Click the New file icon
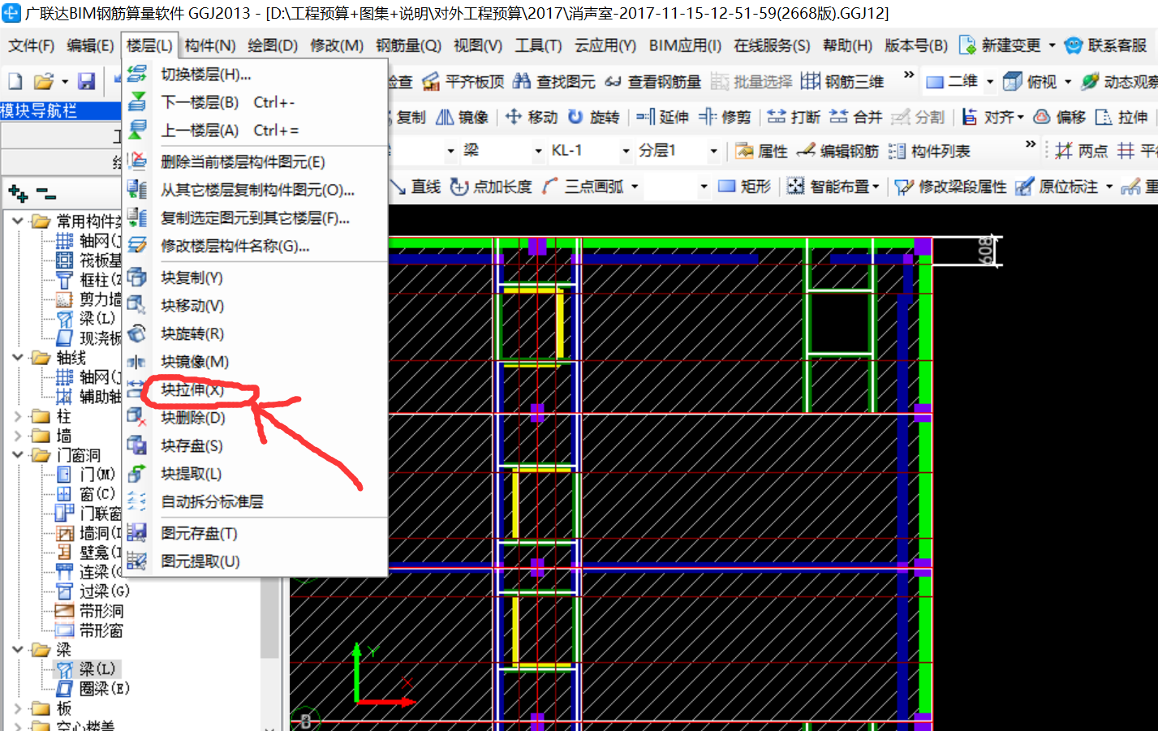Viewport: 1158px width, 731px height. pyautogui.click(x=15, y=81)
